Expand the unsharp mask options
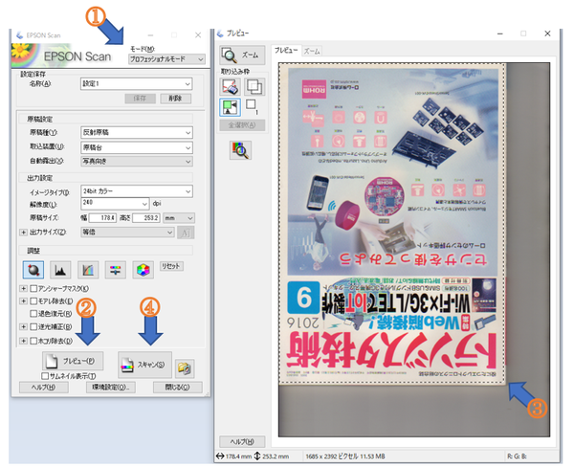The image size is (574, 467). [23, 289]
